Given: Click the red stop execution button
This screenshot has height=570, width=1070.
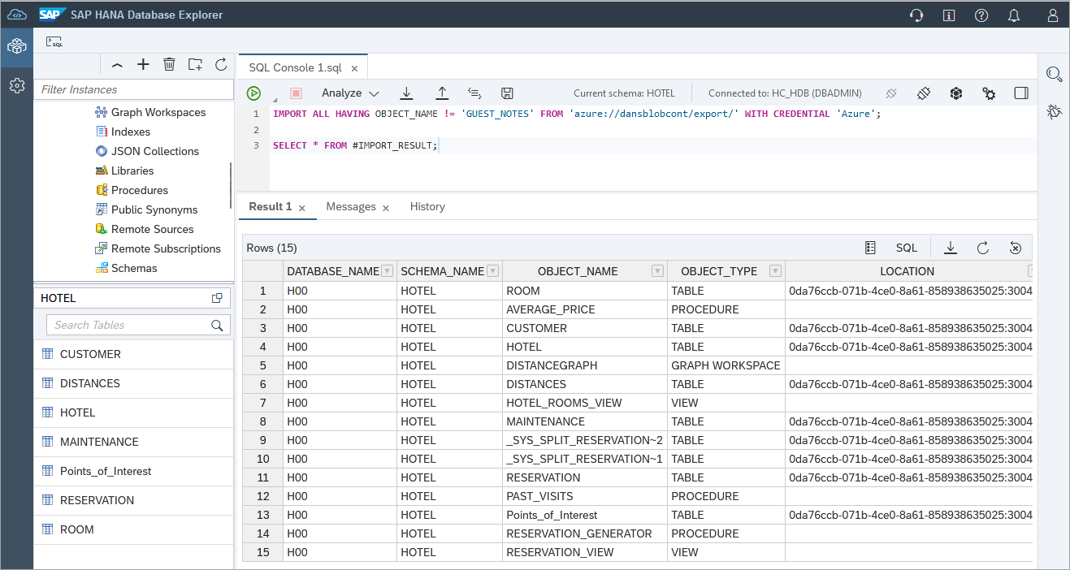Looking at the screenshot, I should tap(296, 93).
